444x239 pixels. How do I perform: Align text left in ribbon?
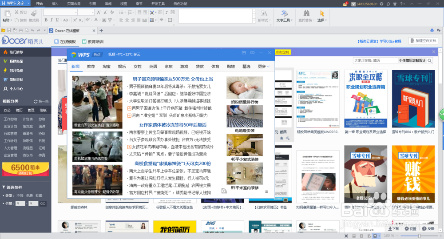click(121, 20)
